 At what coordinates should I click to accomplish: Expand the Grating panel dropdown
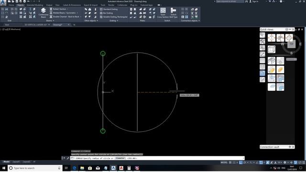pos(114,21)
